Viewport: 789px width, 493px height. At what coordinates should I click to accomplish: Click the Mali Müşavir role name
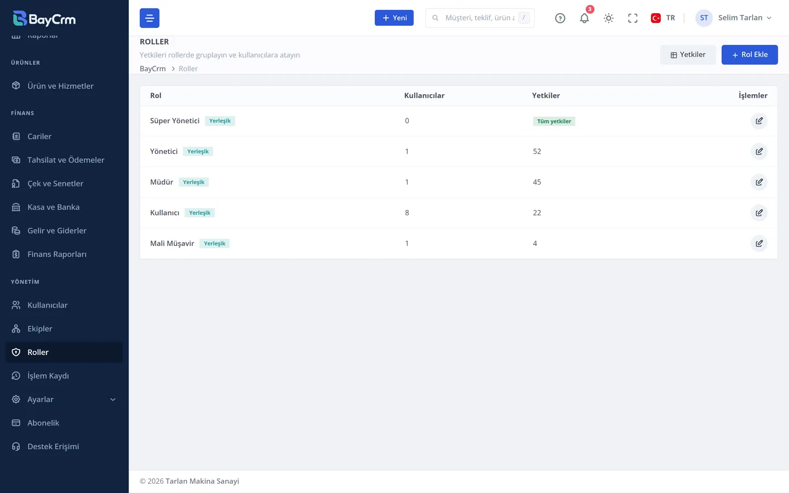tap(172, 244)
